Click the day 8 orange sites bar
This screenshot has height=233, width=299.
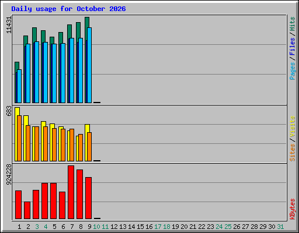tap(81, 147)
